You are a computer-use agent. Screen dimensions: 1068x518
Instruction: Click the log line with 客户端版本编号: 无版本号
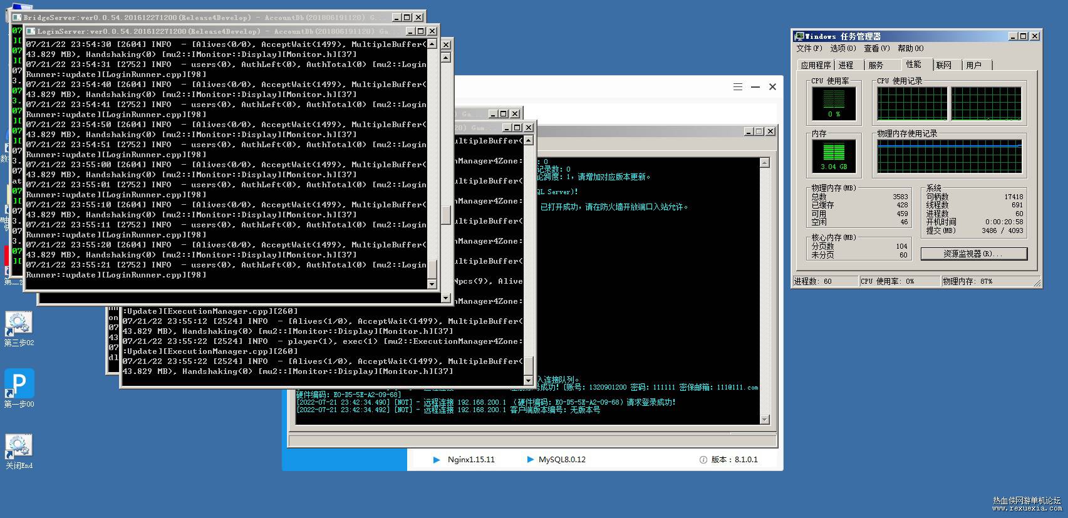point(448,410)
